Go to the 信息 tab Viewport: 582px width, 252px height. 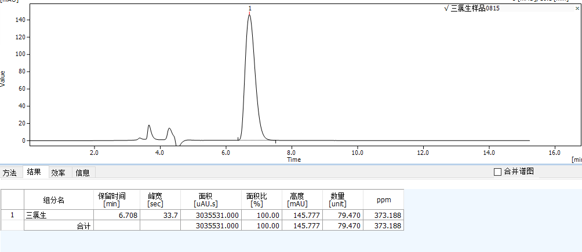[83, 172]
